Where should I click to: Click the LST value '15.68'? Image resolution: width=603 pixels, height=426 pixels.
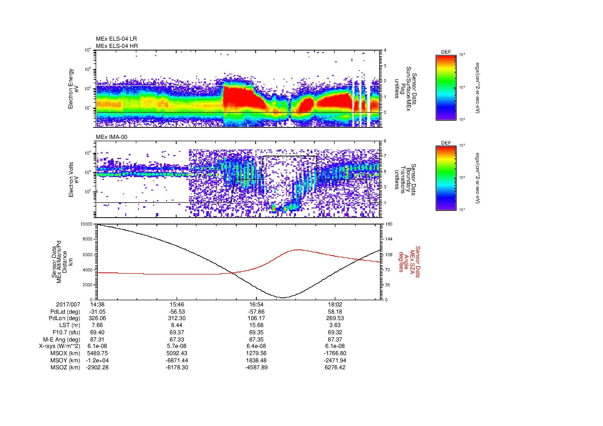click(x=256, y=325)
